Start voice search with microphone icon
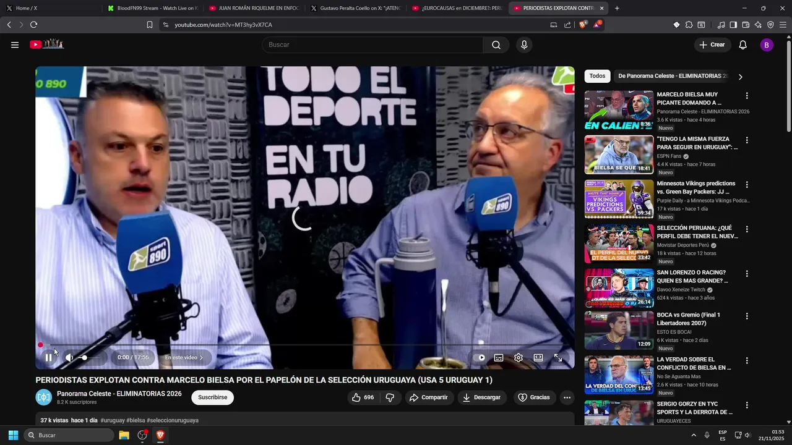Image resolution: width=792 pixels, height=445 pixels. tap(524, 44)
